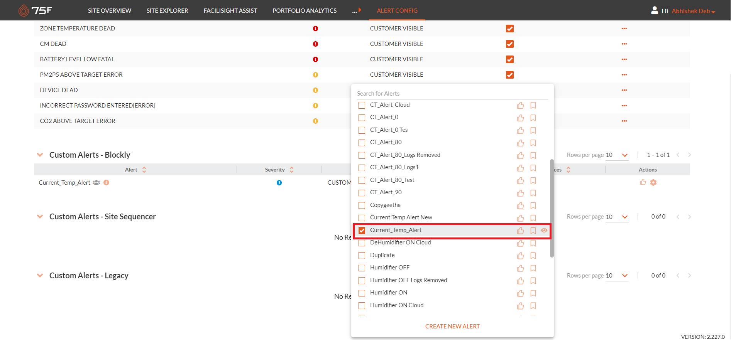Click the alerts dropdown list scrollbar
The height and width of the screenshot is (340, 731).
coord(552,208)
